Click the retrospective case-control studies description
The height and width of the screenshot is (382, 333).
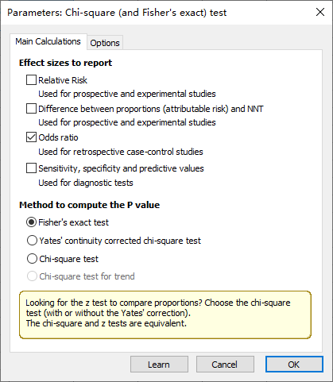click(121, 152)
